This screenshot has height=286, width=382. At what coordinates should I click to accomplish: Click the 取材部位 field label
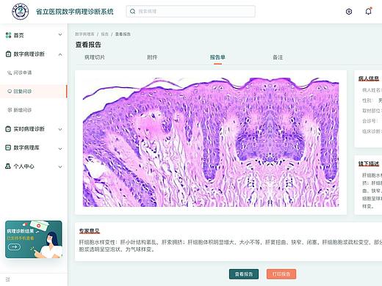pos(372,111)
